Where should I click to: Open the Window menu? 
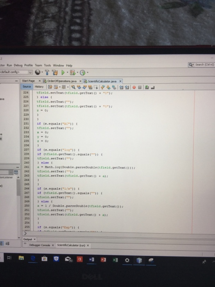58,65
